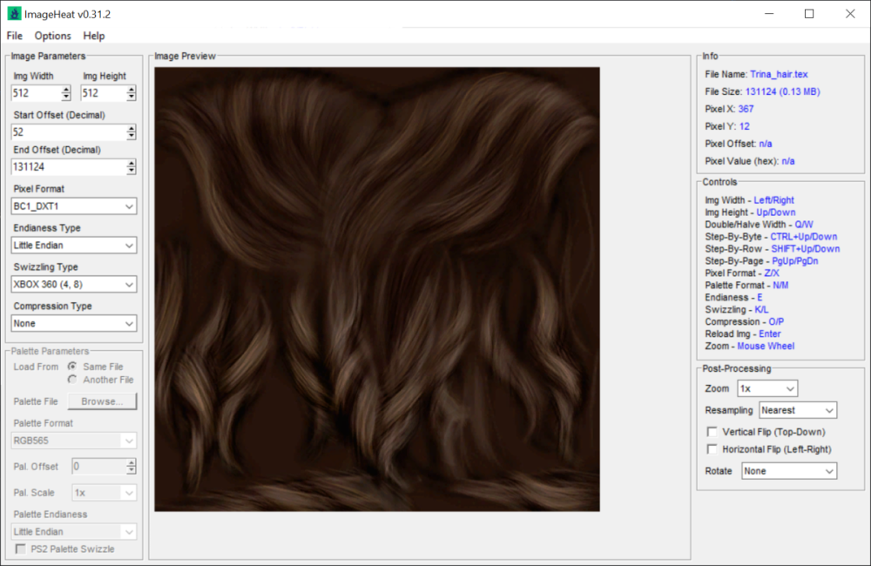Image resolution: width=871 pixels, height=566 pixels.
Task: Click the Pixel Y value 12
Action: [x=745, y=126]
